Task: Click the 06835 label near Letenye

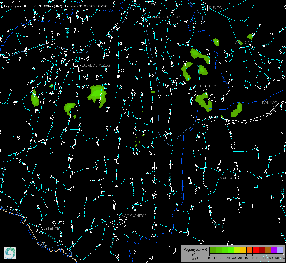Action: tap(52, 238)
